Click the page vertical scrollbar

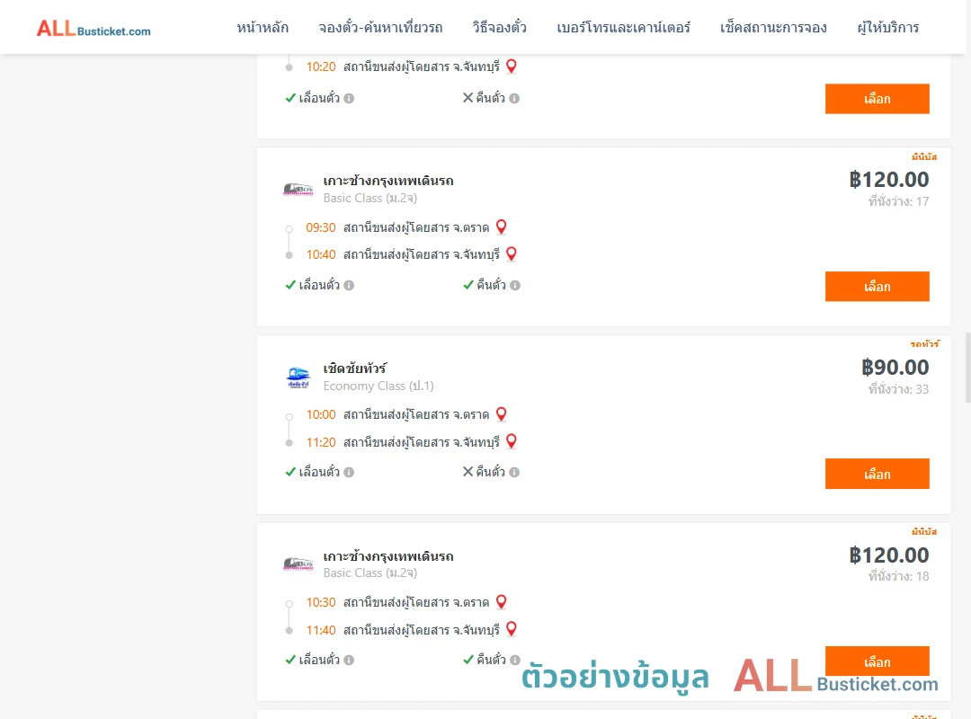tap(968, 368)
